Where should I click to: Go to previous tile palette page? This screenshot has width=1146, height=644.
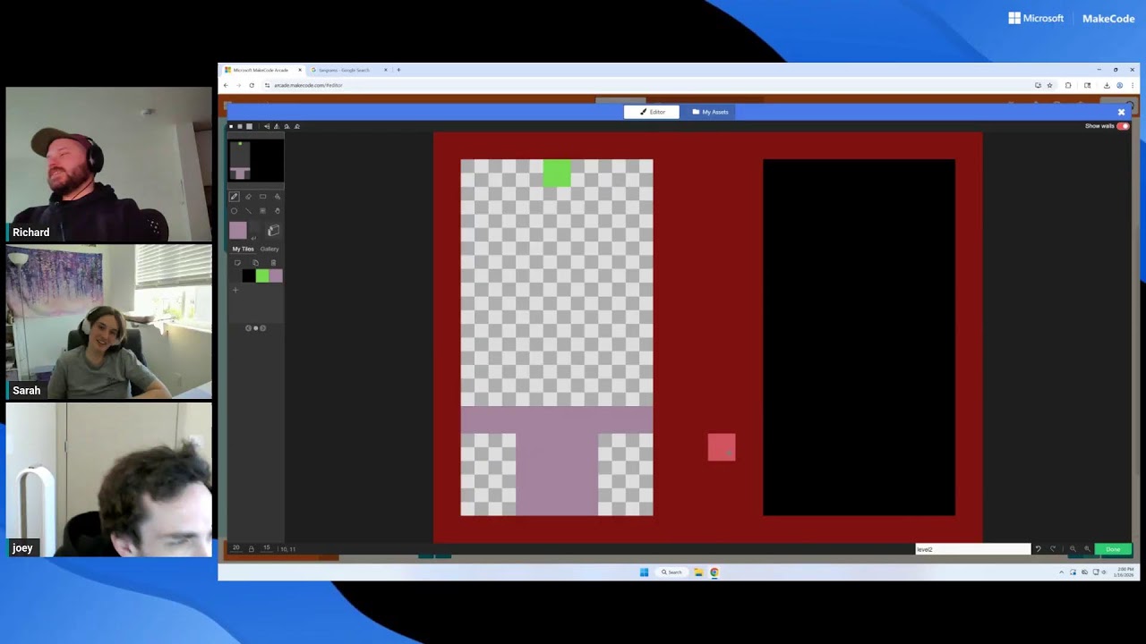(x=248, y=328)
